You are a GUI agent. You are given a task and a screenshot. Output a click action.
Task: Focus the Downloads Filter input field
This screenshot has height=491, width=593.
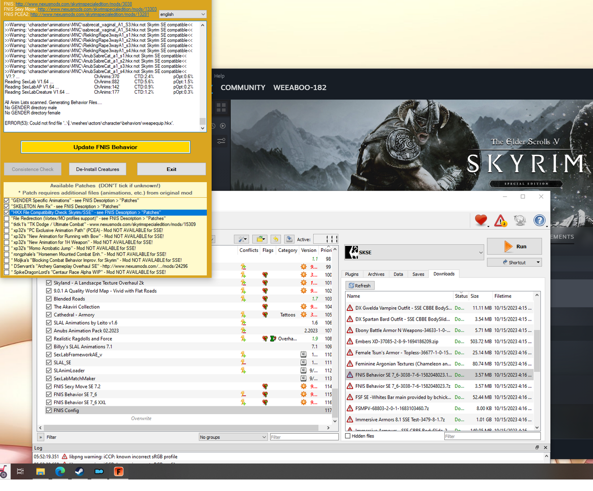point(492,436)
